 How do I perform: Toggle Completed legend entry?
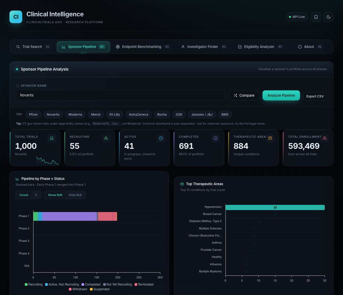(91, 284)
